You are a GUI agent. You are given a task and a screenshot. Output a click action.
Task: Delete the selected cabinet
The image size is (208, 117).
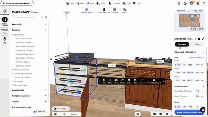coord(129,81)
